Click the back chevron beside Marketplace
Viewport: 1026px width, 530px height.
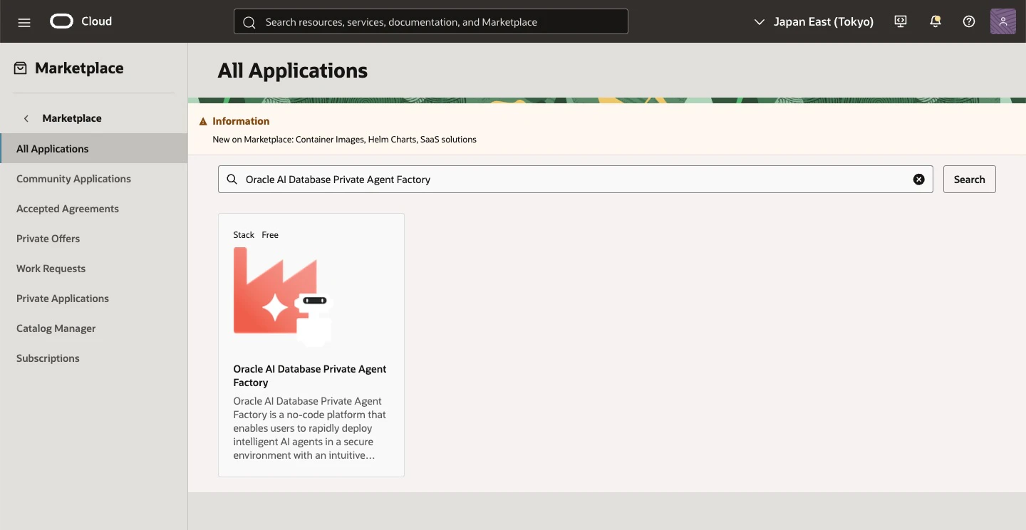tap(26, 118)
